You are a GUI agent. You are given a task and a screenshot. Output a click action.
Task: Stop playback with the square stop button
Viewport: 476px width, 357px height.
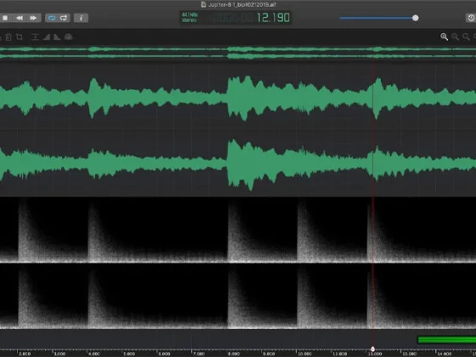click(x=5, y=18)
